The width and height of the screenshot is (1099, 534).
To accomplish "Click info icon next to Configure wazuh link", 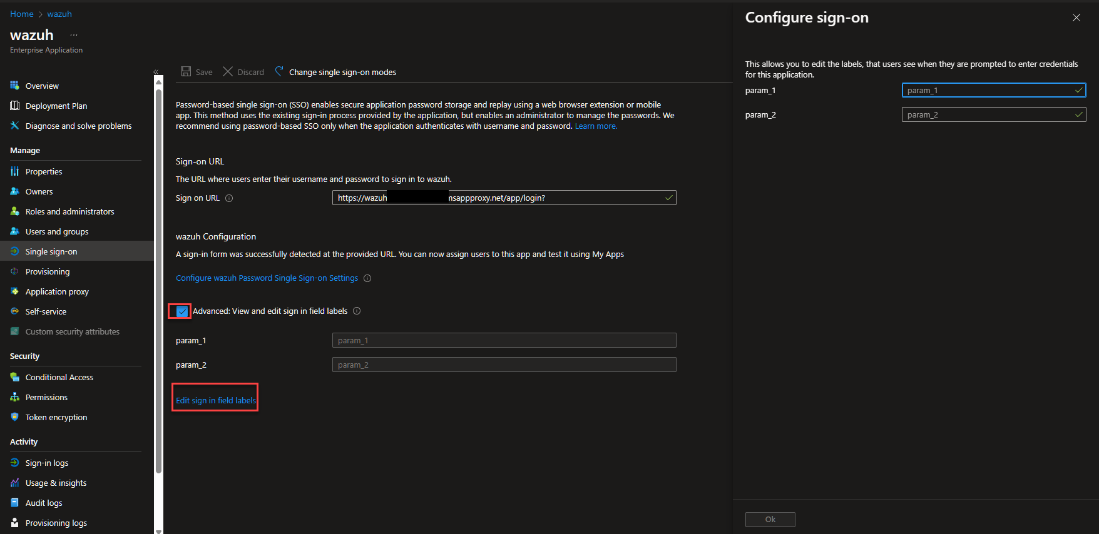I will point(367,278).
